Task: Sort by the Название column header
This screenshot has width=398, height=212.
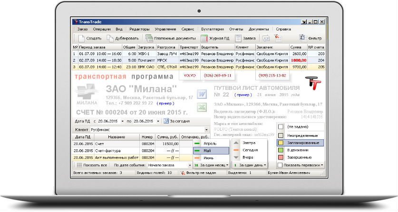Action: [116, 137]
